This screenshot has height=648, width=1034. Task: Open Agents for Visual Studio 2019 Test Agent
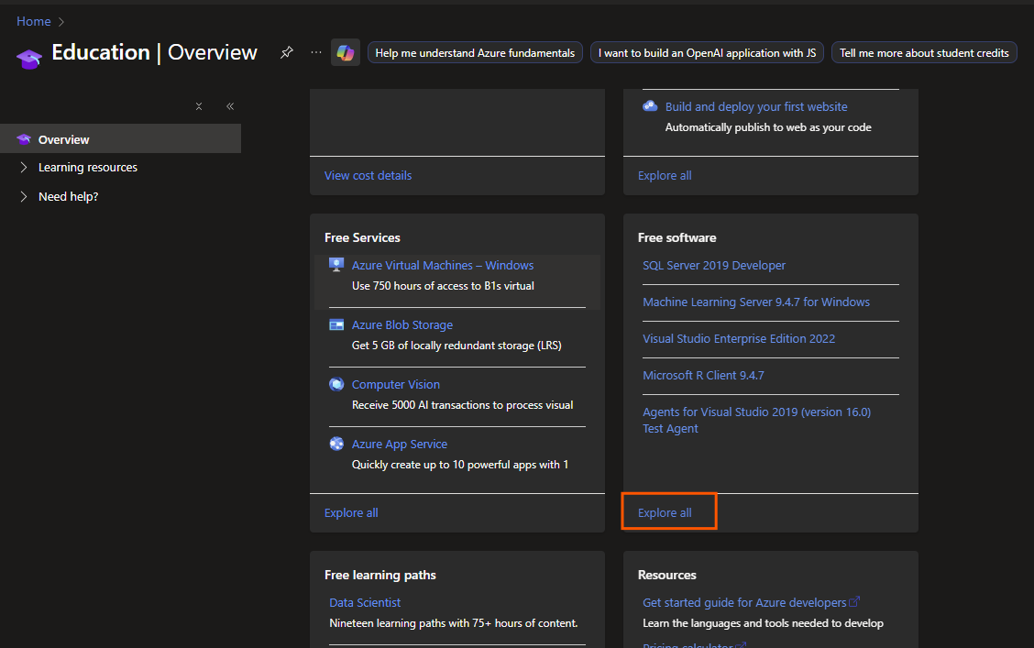click(757, 420)
